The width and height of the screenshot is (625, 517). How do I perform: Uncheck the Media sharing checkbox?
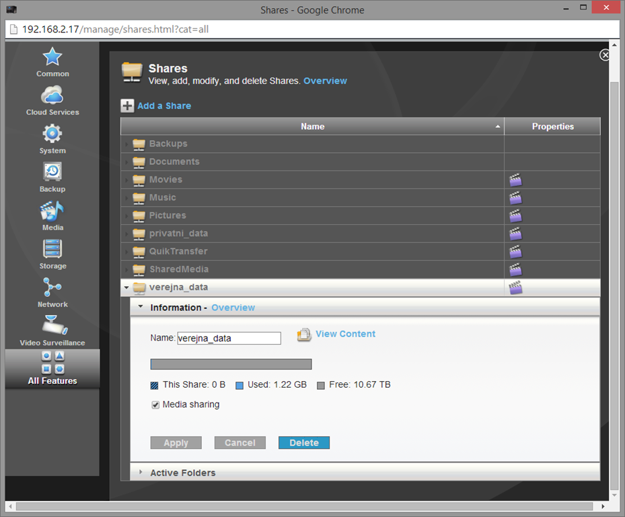click(155, 405)
